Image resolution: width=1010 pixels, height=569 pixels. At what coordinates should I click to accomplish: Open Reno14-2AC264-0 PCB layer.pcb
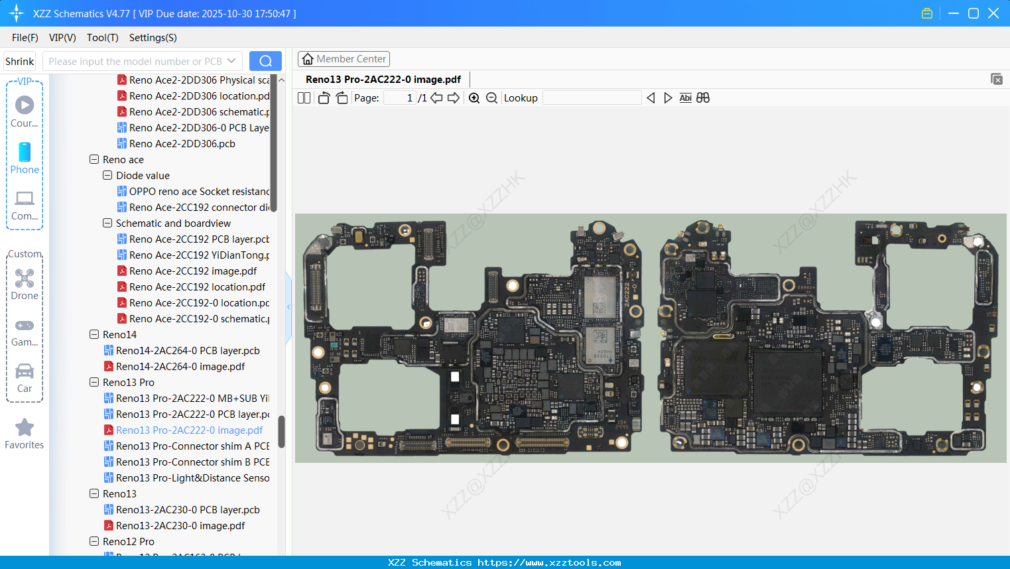click(x=188, y=350)
